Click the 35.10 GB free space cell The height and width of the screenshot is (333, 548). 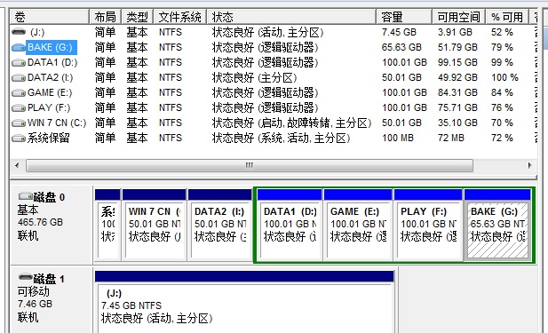[457, 123]
